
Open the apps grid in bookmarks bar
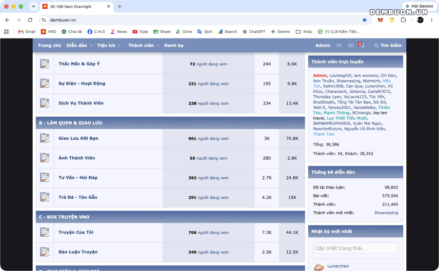tap(6, 32)
